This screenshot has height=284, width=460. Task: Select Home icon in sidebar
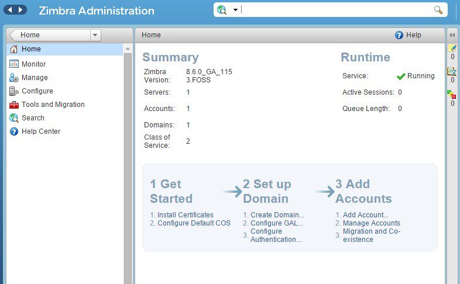(14, 49)
